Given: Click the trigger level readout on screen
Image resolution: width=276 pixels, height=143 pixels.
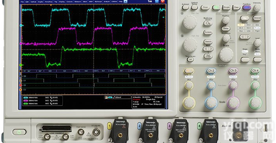Looking at the screenshot, I should pyautogui.click(x=118, y=97).
